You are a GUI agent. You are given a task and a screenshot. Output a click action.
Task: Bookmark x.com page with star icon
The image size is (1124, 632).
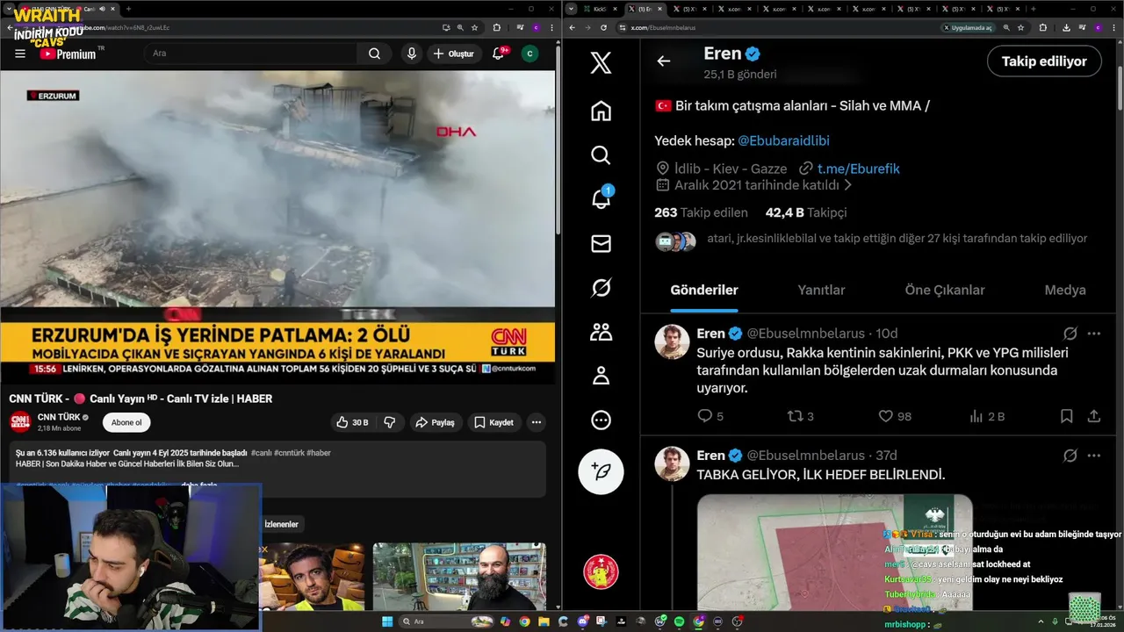[1022, 27]
